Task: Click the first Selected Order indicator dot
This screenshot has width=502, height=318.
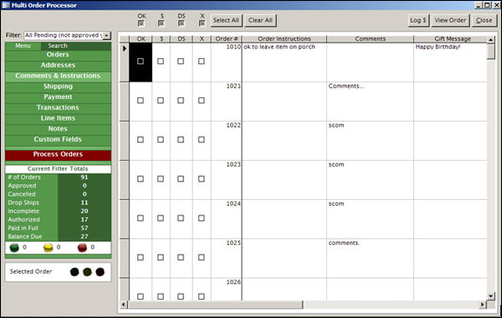Action: (75, 272)
